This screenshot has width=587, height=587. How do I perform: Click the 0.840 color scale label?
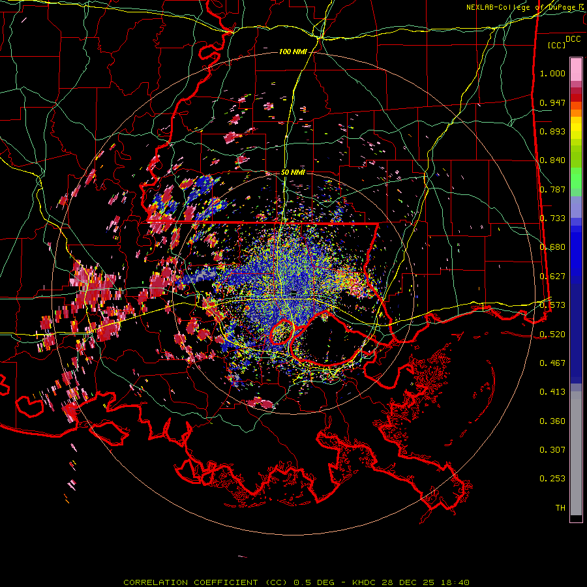pyautogui.click(x=552, y=160)
